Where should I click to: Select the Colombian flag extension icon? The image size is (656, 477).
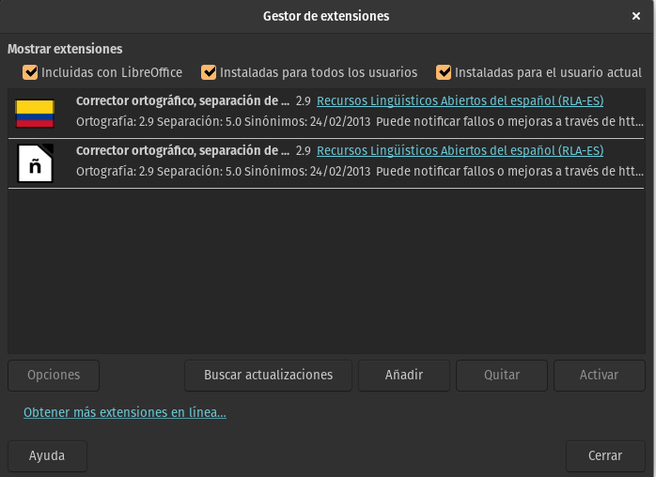35,114
